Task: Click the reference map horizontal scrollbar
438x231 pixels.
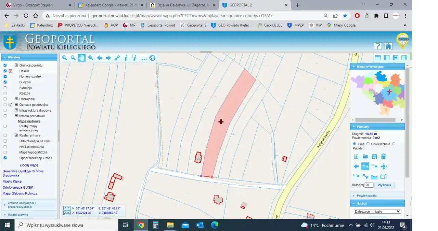Action: click(375, 120)
